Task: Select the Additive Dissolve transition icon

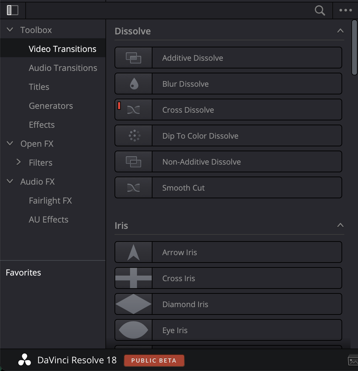Action: (x=133, y=57)
